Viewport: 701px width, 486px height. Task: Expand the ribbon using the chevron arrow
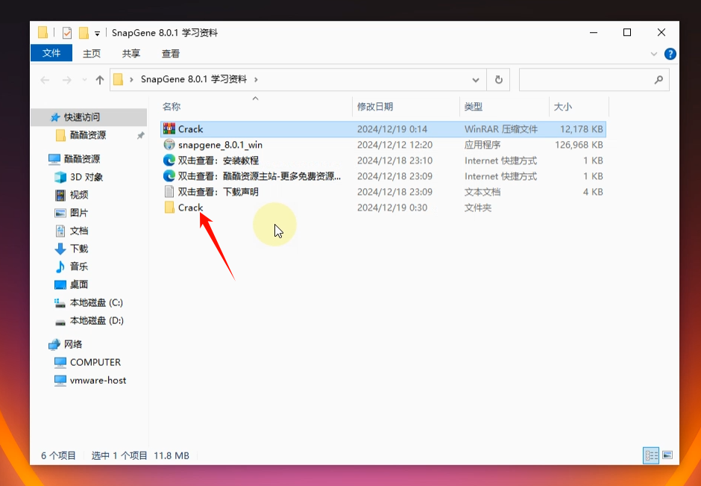[655, 54]
